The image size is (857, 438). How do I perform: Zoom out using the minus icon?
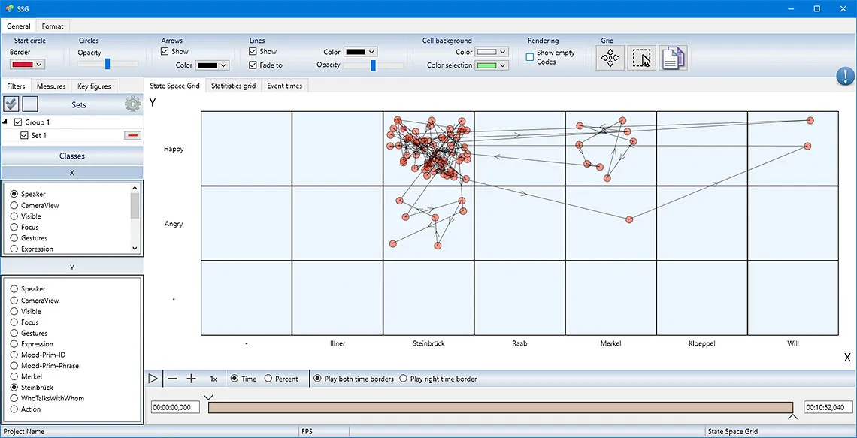tap(171, 379)
